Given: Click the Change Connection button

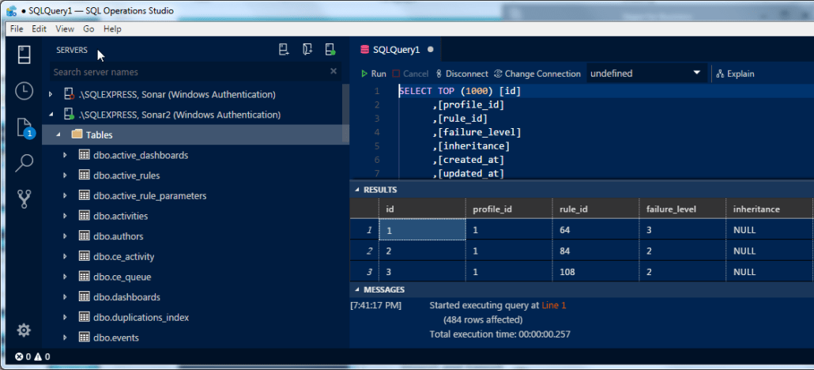Looking at the screenshot, I should tap(537, 74).
